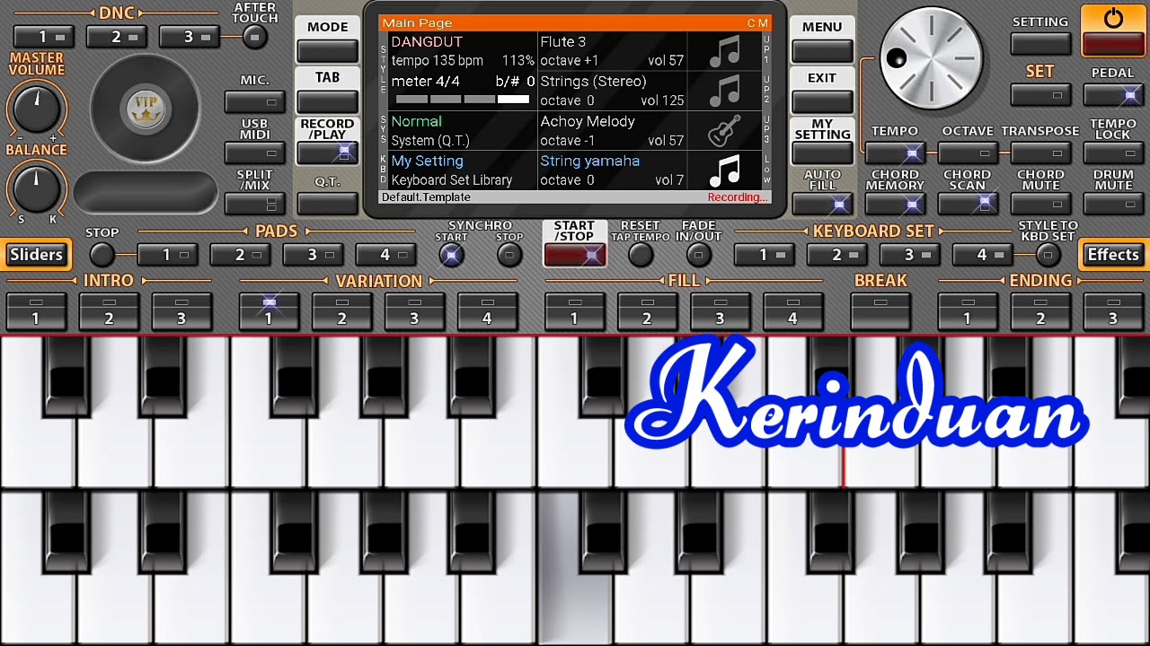
Task: Enable Drum Mute
Action: tap(1113, 204)
